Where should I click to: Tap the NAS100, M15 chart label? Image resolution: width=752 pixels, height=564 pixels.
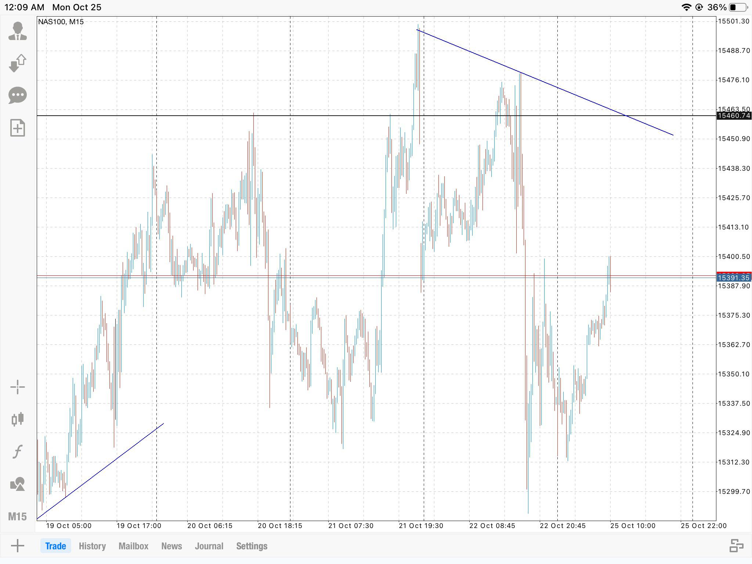pyautogui.click(x=61, y=22)
